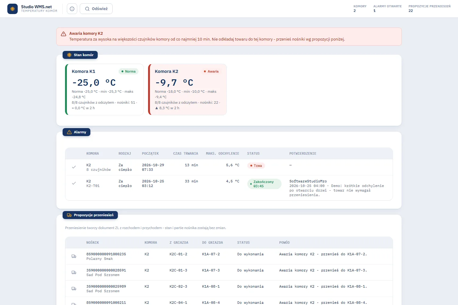Click the warning triangle in Awaria komory K2 banner

click(x=64, y=34)
